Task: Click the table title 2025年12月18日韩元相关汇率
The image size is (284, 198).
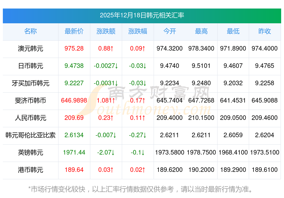Action: click(142, 15)
